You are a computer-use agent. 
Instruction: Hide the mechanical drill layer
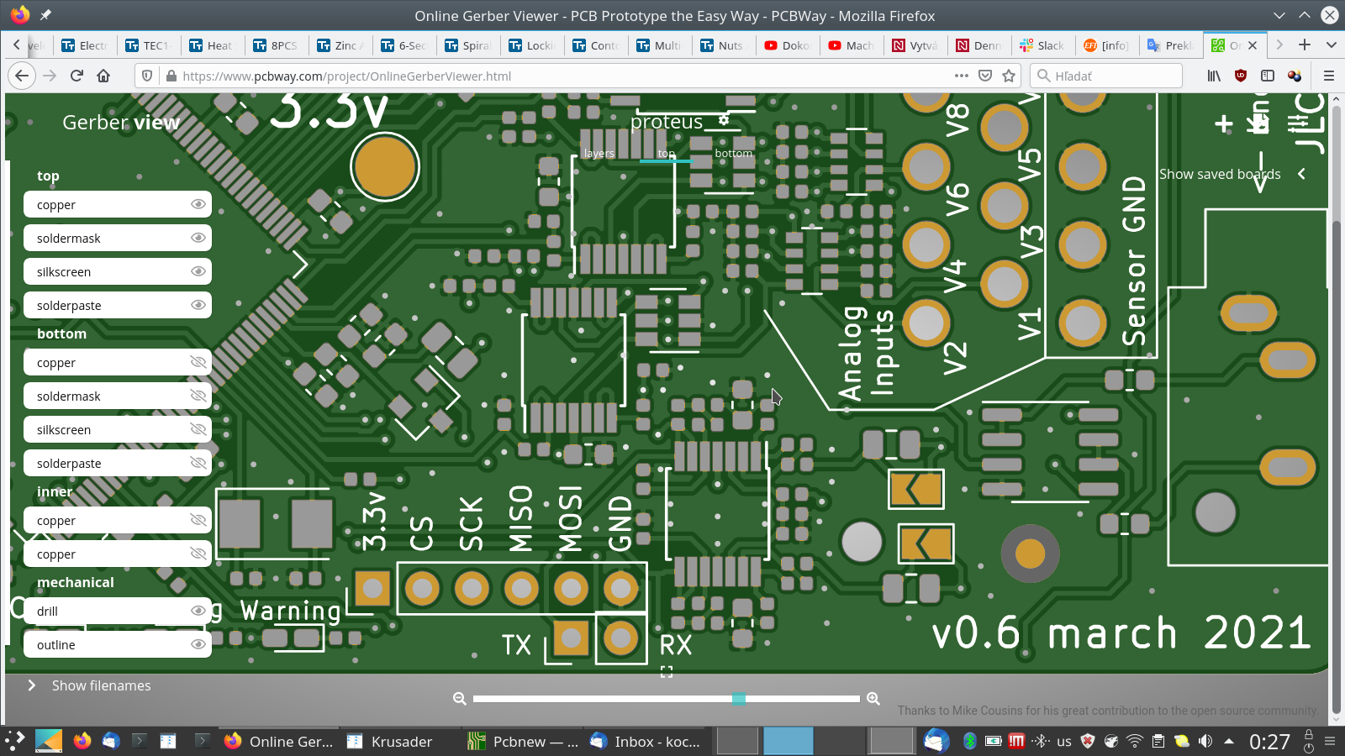tap(198, 611)
